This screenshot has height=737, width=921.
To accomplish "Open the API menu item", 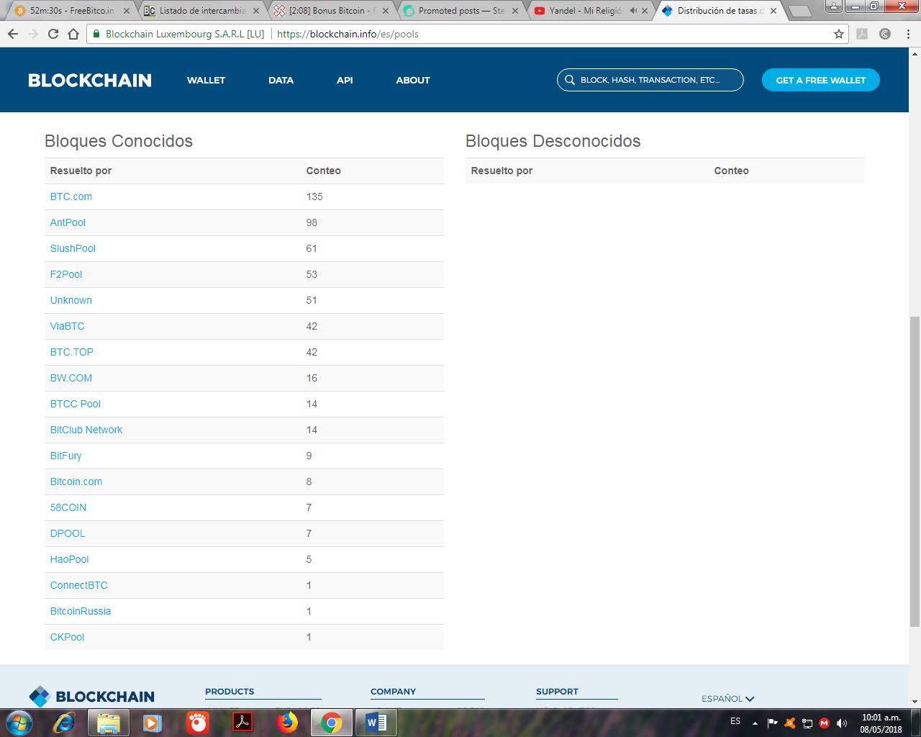I will 345,80.
